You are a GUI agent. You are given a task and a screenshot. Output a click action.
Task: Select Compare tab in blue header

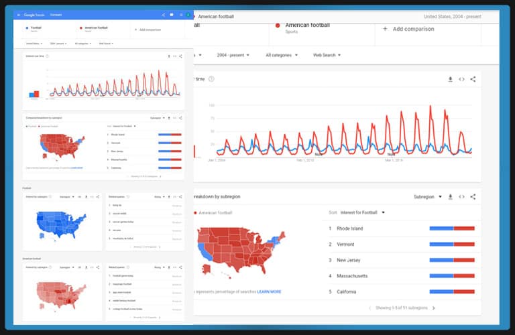tap(56, 15)
